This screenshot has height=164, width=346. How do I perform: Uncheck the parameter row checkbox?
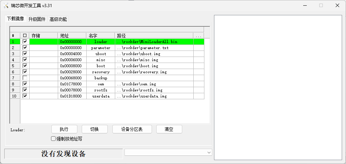click(x=25, y=48)
